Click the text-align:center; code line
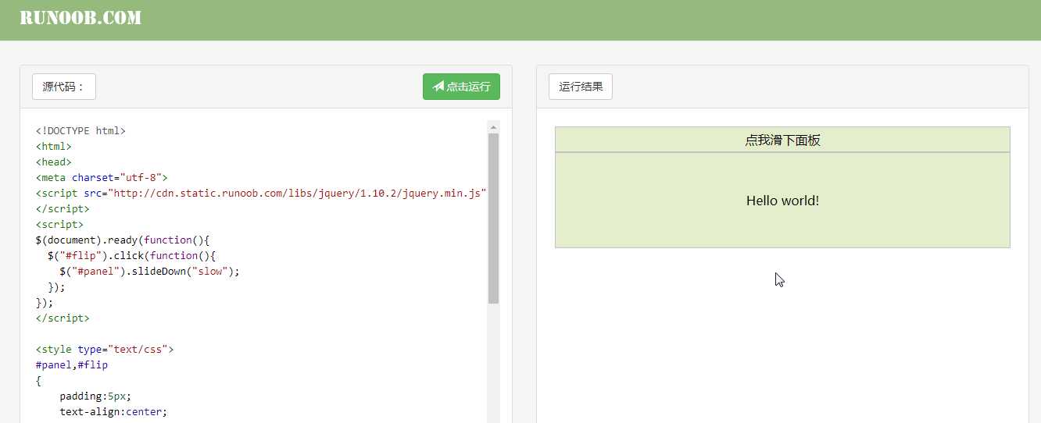Image resolution: width=1041 pixels, height=423 pixels. pyautogui.click(x=113, y=412)
